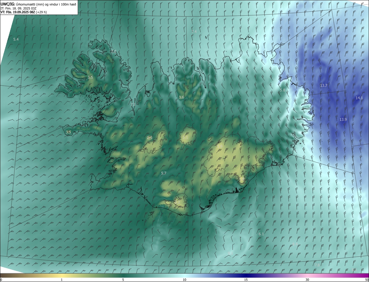Click the 5 tick on the color scale

click(123, 280)
